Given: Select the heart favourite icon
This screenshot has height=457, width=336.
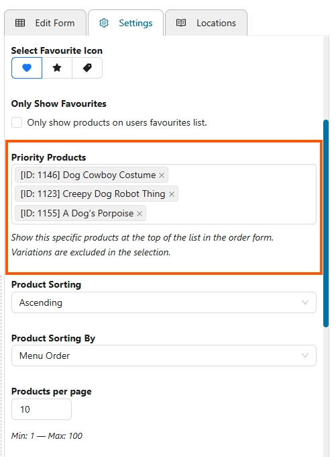Looking at the screenshot, I should (27, 68).
